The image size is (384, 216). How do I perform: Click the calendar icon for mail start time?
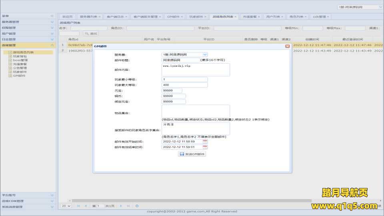205,142
